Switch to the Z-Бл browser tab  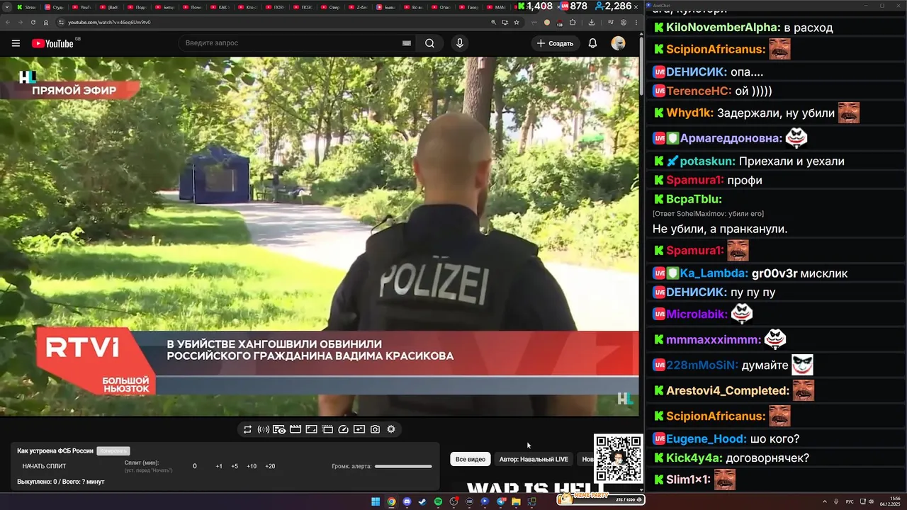(359, 7)
